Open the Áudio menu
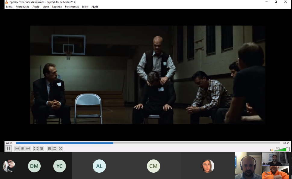The width and height of the screenshot is (292, 179). [36, 7]
